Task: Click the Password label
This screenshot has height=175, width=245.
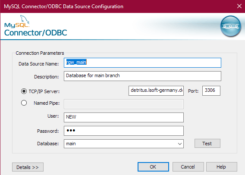Action: point(48,131)
